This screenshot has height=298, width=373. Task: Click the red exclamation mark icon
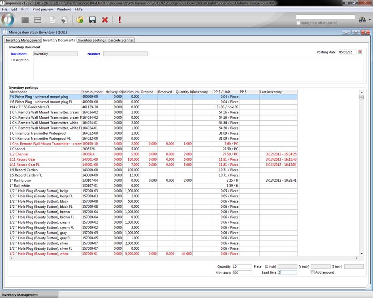click(120, 20)
